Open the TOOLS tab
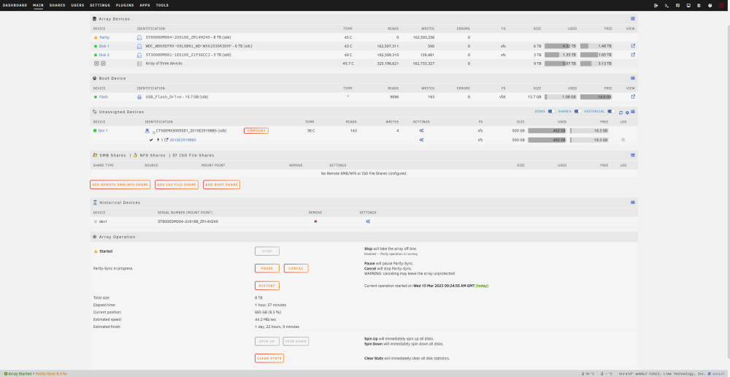Screen dimensions: 730x377 tap(162, 6)
